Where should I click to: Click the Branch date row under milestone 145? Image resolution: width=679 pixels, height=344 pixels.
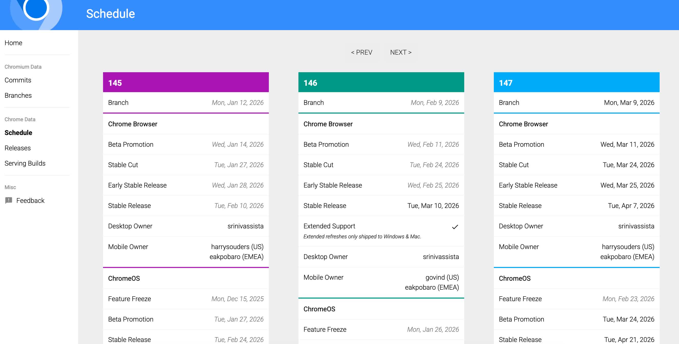coord(186,102)
